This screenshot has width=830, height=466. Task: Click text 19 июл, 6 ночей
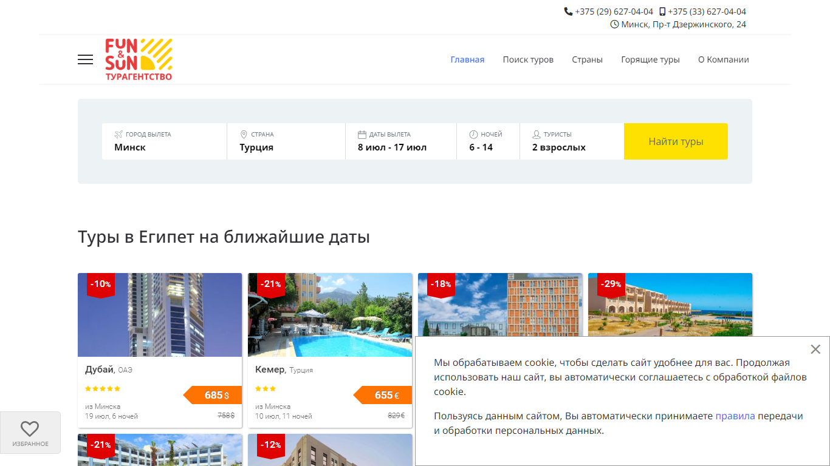tap(112, 416)
